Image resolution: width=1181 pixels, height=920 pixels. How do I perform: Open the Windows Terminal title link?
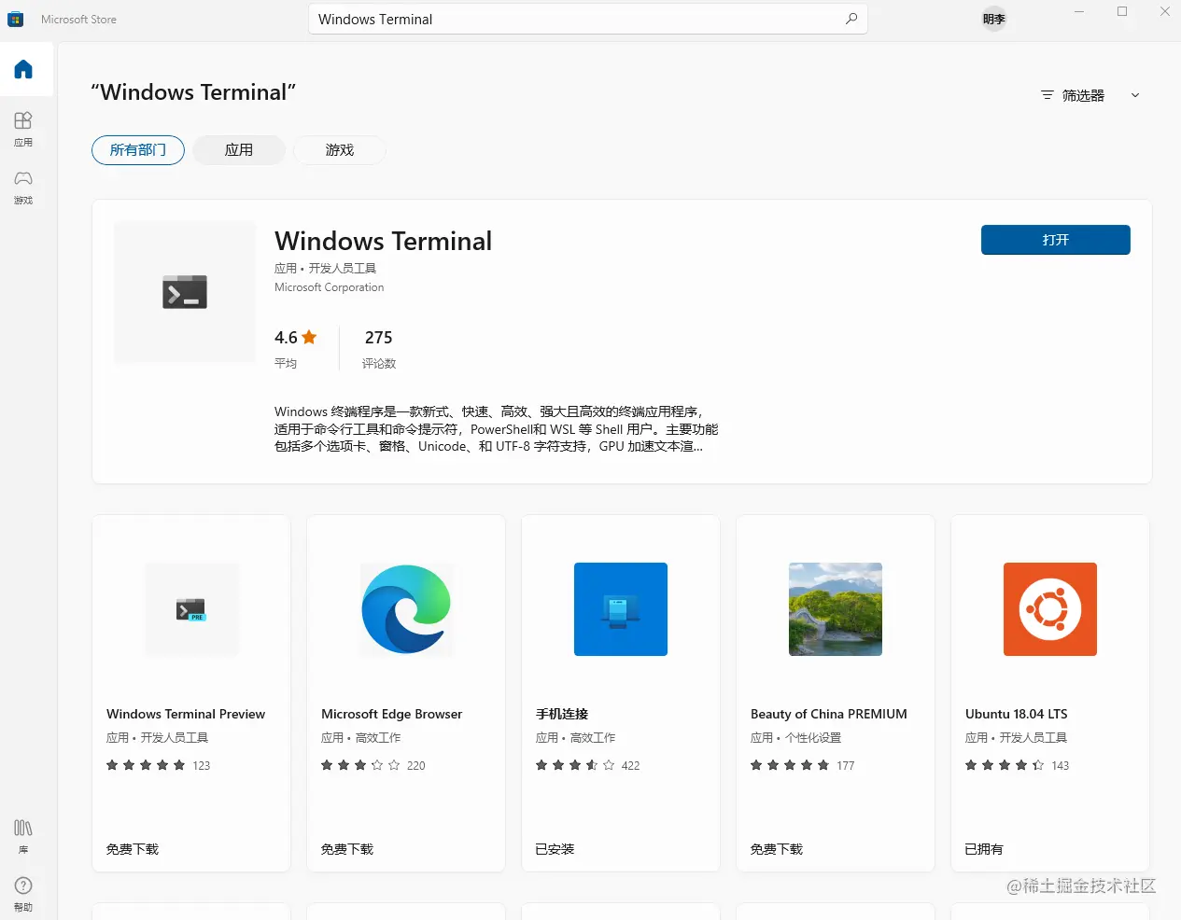click(383, 241)
